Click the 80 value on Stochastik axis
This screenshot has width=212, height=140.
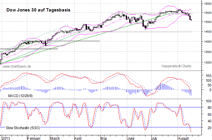[209, 108]
